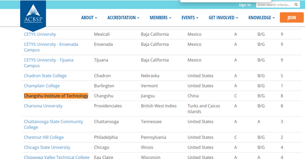Open CETYS University link
The height and width of the screenshot is (159, 305).
click(40, 34)
